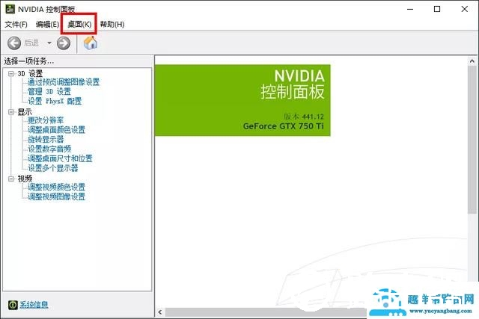Click the vertical scrollbar up arrow
The height and width of the screenshot is (319, 479).
pyautogui.click(x=472, y=61)
